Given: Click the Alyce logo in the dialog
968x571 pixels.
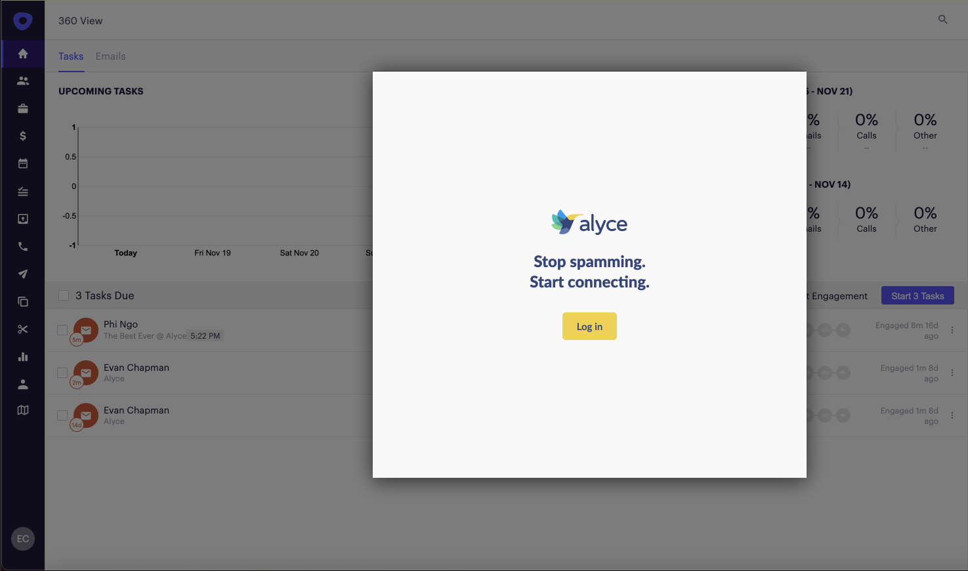Looking at the screenshot, I should [x=589, y=223].
